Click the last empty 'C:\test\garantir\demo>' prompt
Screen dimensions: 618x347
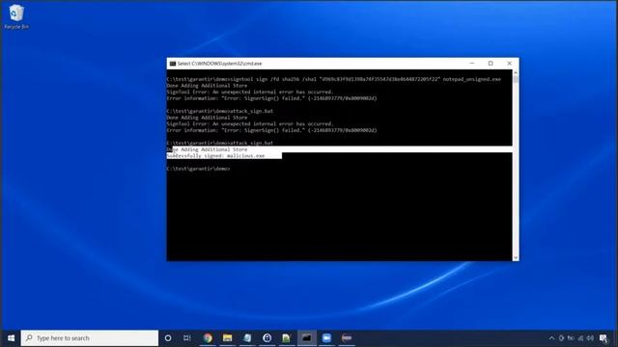(198, 169)
